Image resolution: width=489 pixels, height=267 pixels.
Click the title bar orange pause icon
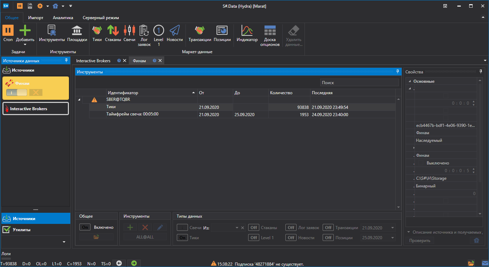[x=20, y=6]
